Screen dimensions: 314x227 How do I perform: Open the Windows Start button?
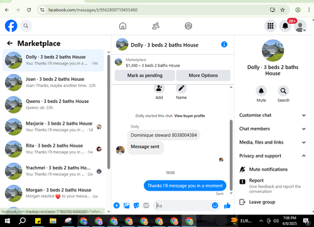click(x=8, y=221)
